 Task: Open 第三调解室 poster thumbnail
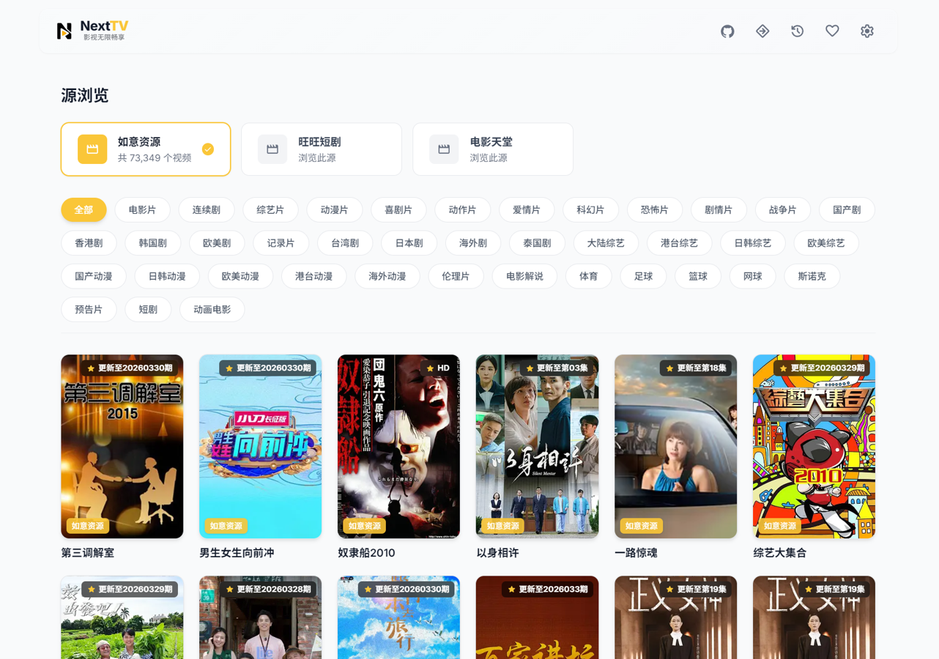point(122,447)
